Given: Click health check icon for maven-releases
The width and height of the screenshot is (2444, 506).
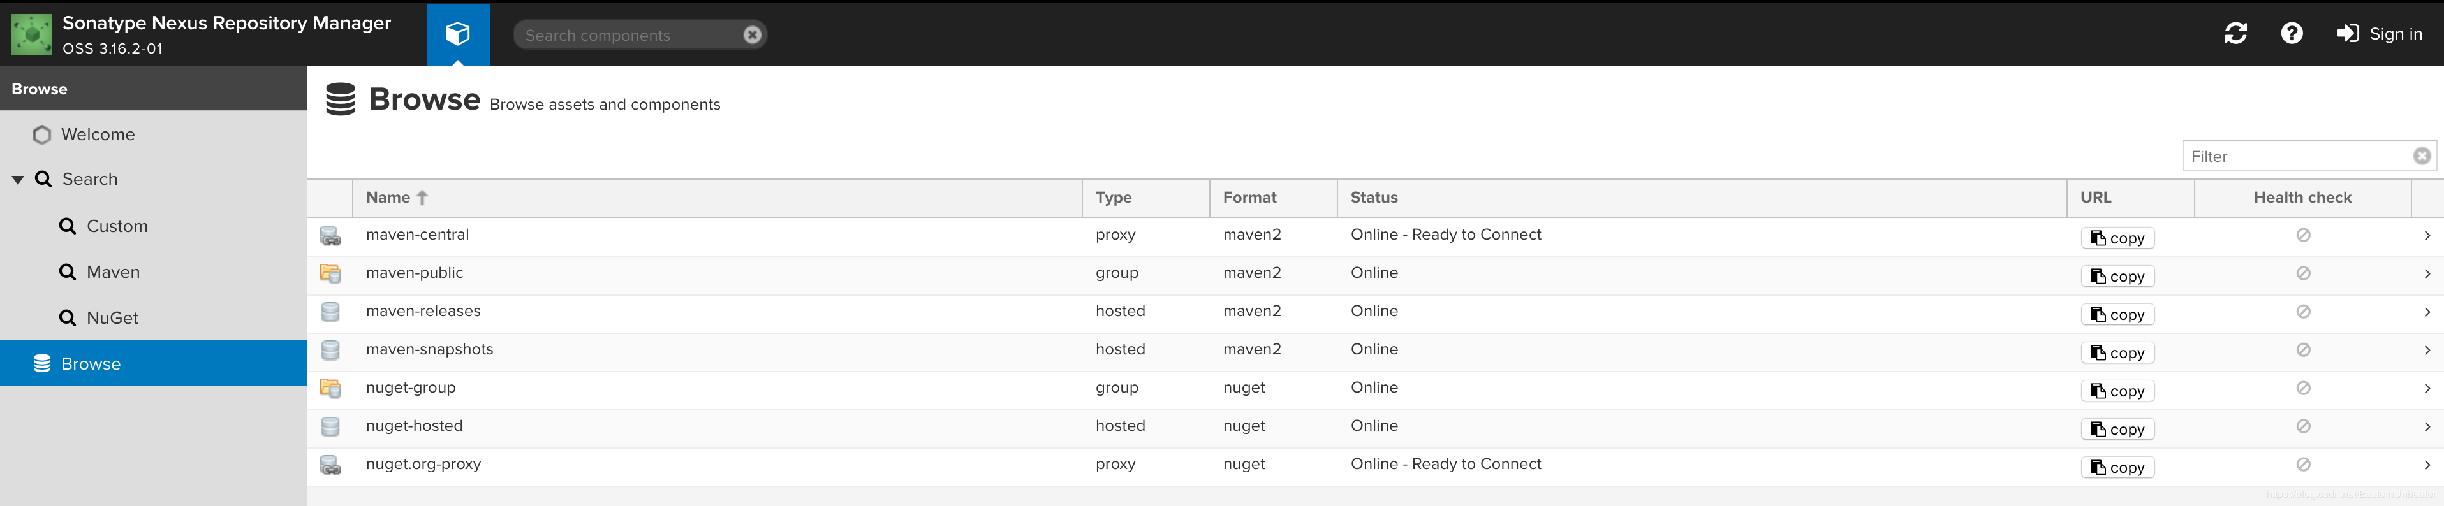Looking at the screenshot, I should click(2302, 312).
